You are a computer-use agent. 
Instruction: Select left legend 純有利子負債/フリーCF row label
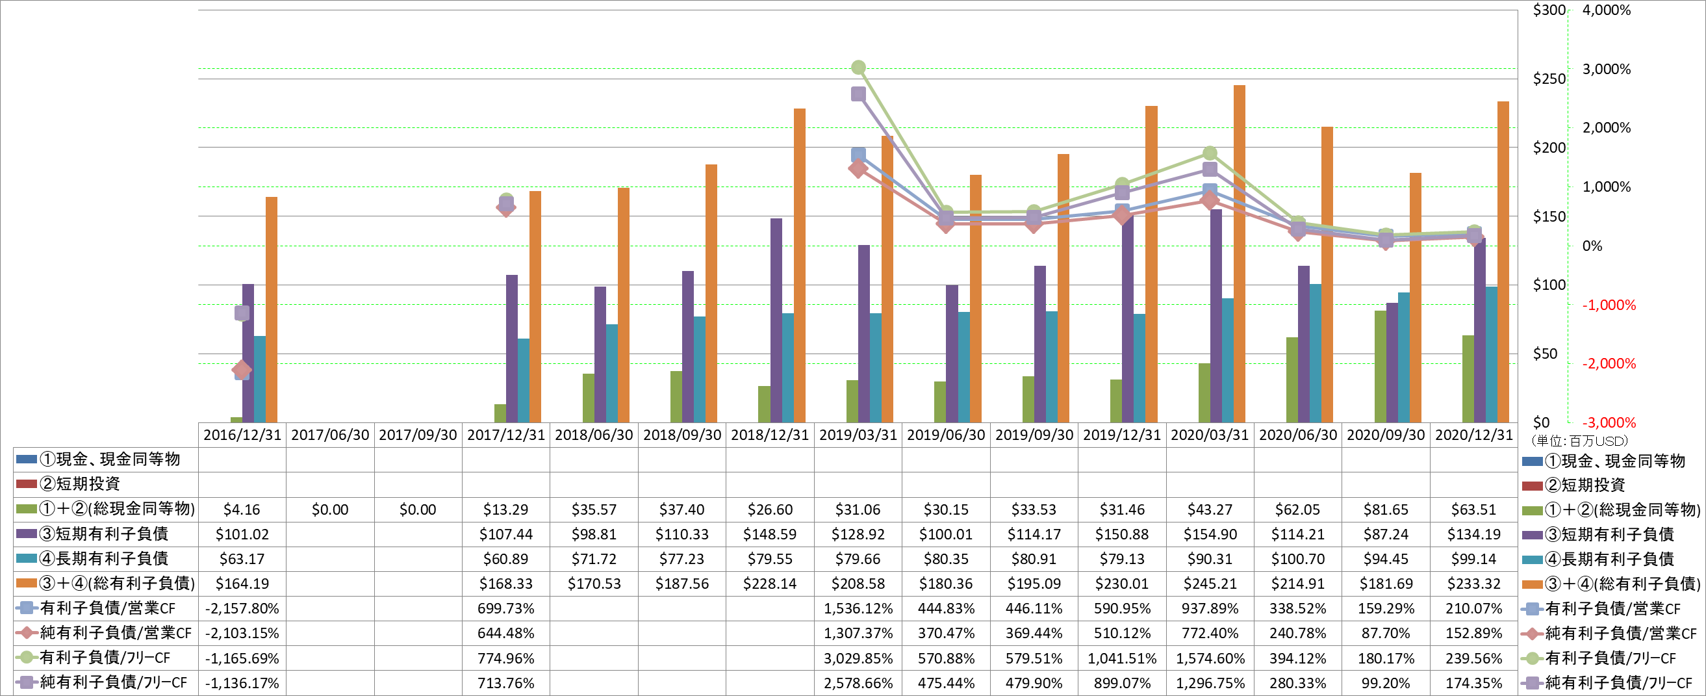[x=114, y=682]
